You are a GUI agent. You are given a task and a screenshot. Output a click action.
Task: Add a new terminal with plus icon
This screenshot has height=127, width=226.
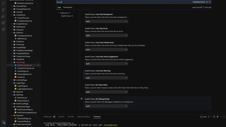pos(209,117)
